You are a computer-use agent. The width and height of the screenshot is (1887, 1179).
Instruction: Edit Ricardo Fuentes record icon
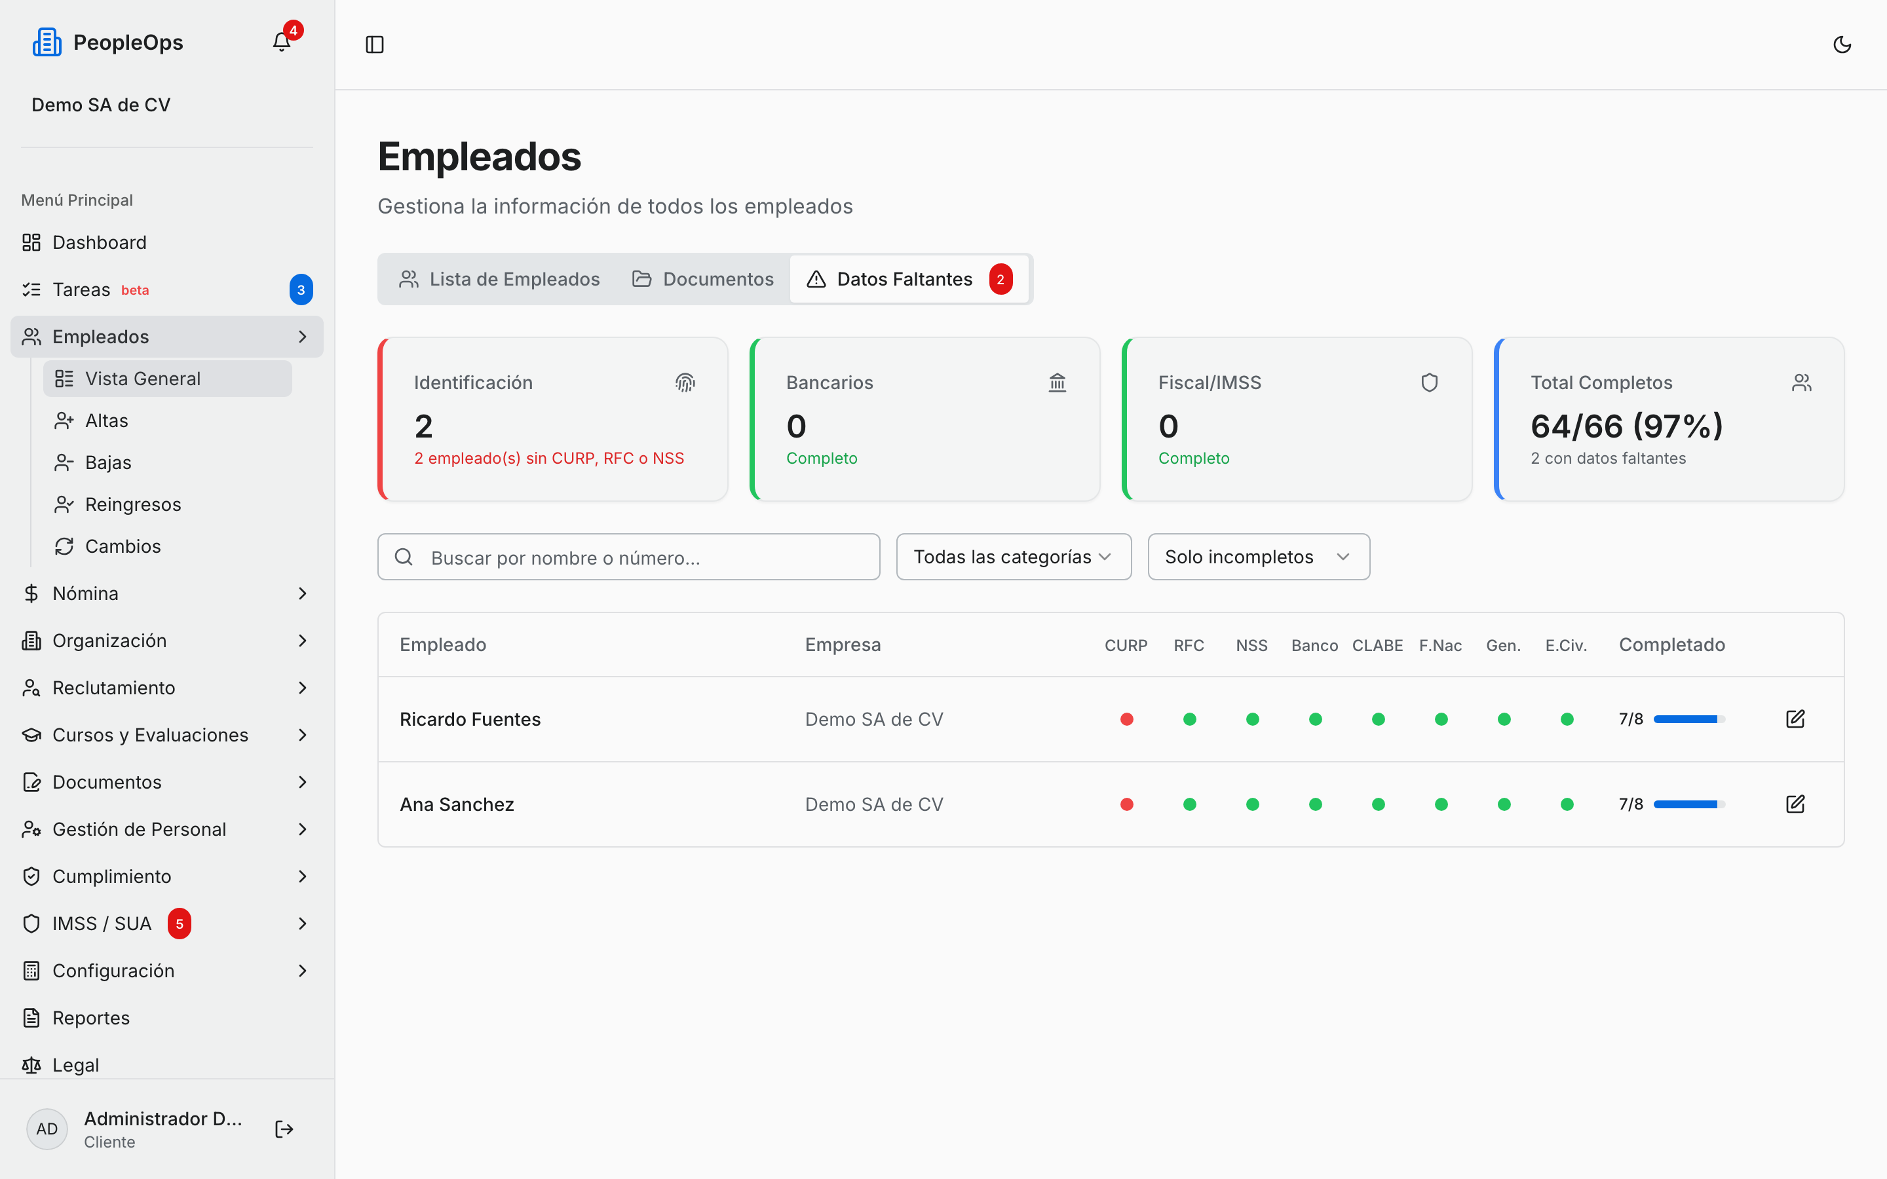[1795, 719]
